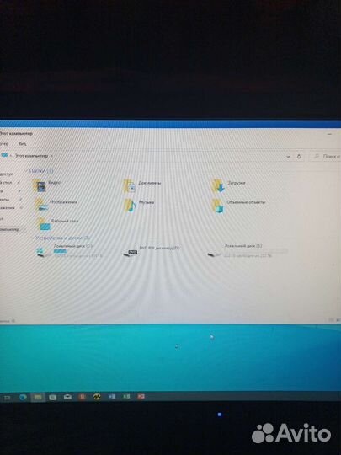
Task: Select the DVD RW дисковод (D:) drive
Action: [x=152, y=250]
